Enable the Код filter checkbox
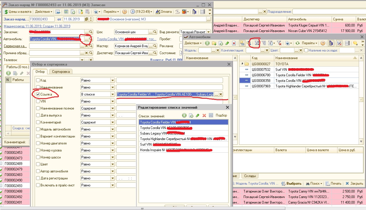 [38, 80]
